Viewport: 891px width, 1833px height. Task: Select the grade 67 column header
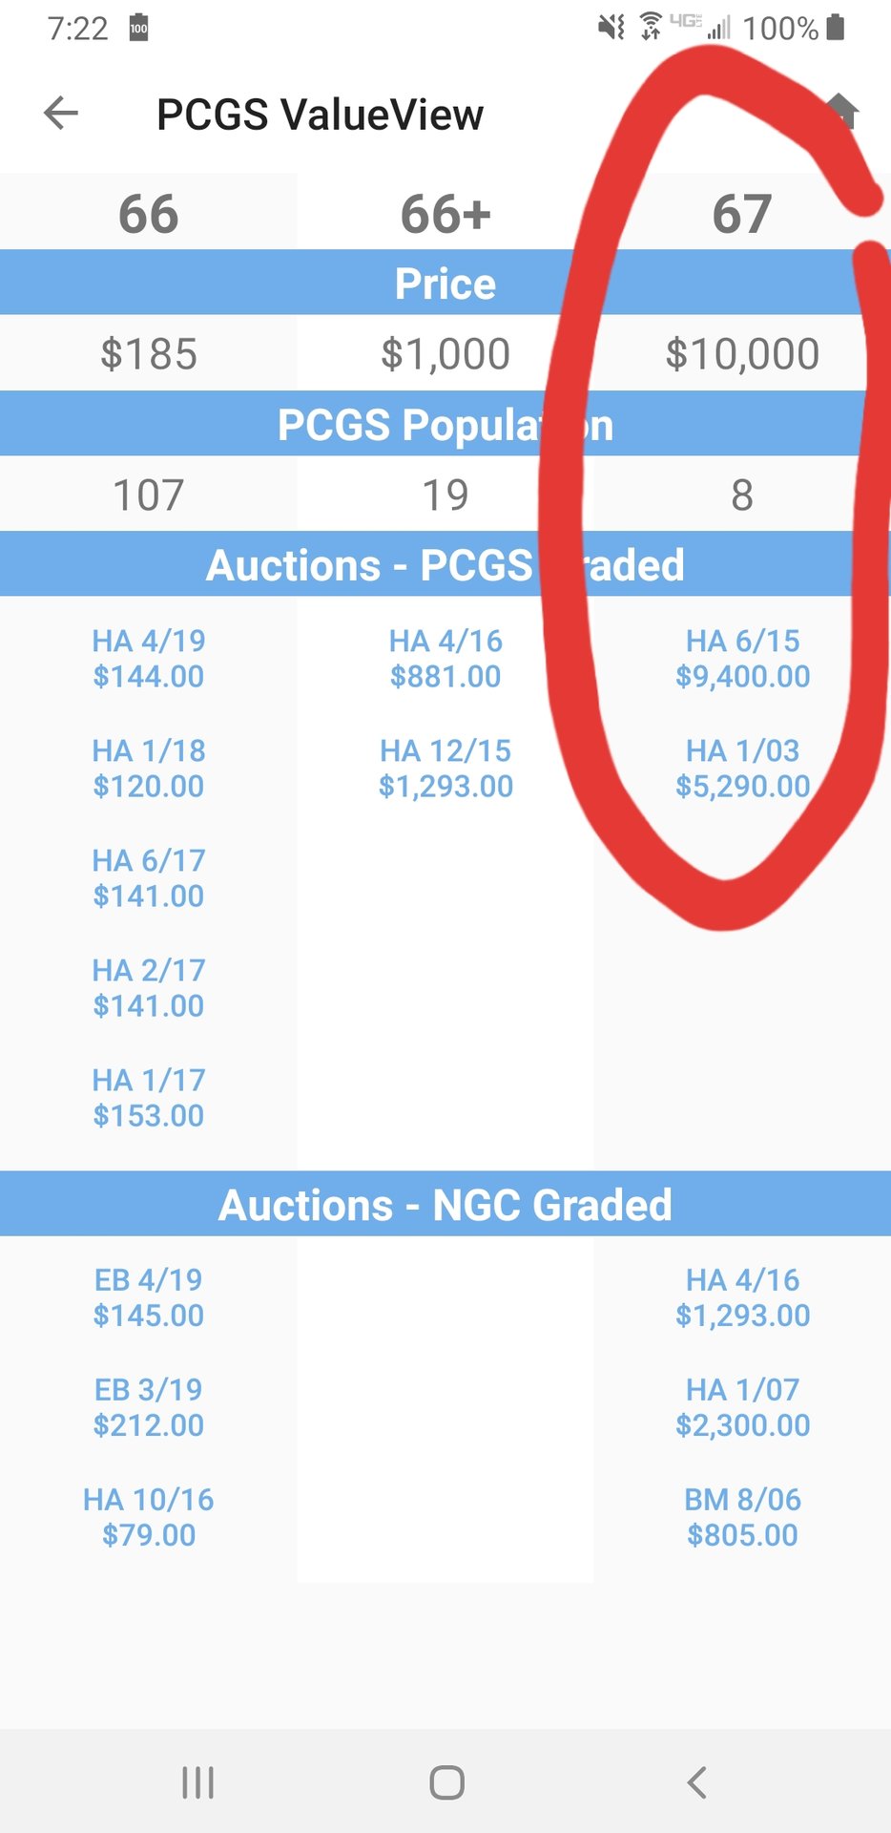[741, 214]
